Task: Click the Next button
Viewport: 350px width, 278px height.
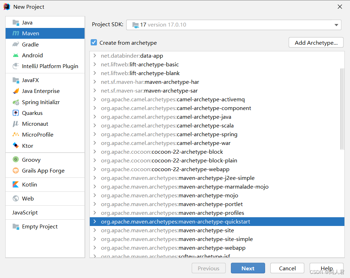Action: coord(248,268)
